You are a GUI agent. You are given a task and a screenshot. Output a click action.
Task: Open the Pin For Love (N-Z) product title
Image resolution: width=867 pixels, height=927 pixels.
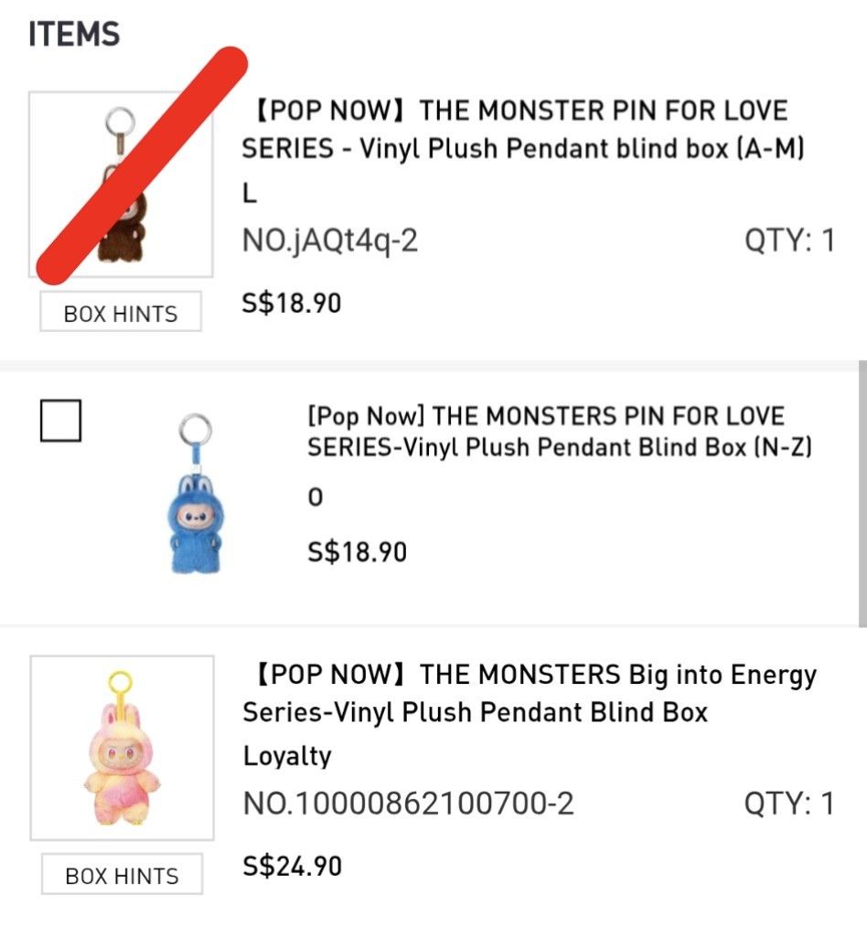560,432
